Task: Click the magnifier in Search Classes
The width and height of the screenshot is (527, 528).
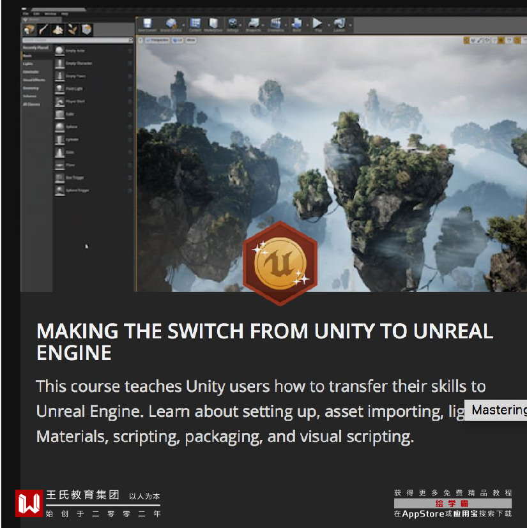Action: [131, 40]
